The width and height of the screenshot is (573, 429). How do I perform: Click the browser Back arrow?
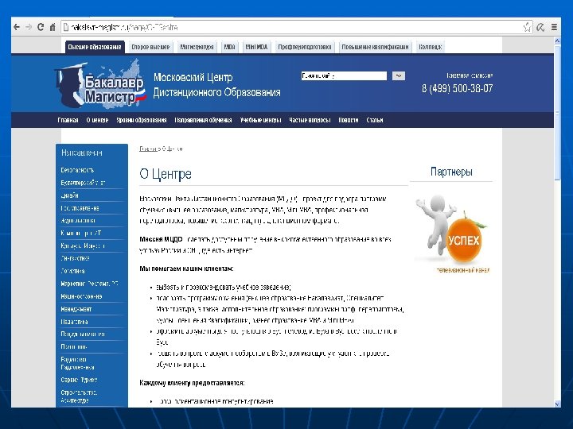tap(17, 27)
